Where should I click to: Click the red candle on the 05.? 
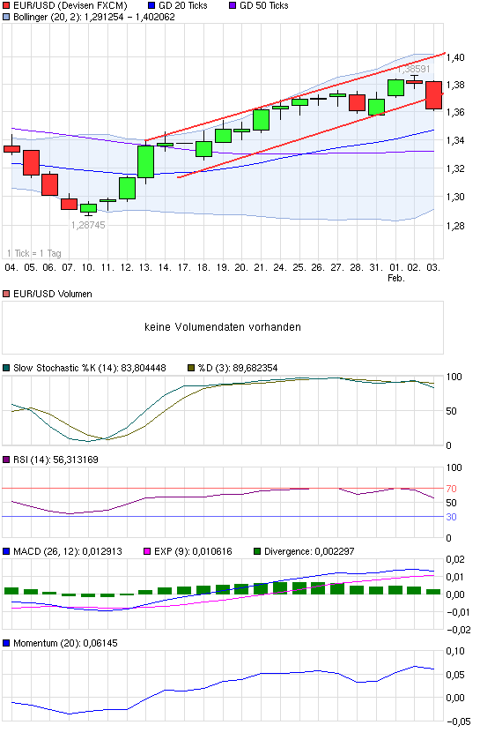pyautogui.click(x=31, y=163)
